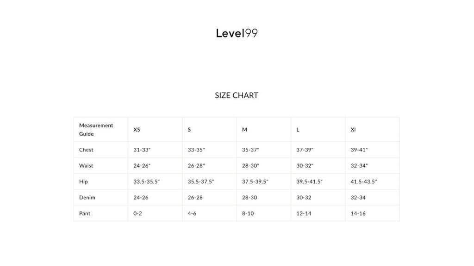Click the chest value 39-41"
This screenshot has height=266, width=474.
click(x=359, y=150)
